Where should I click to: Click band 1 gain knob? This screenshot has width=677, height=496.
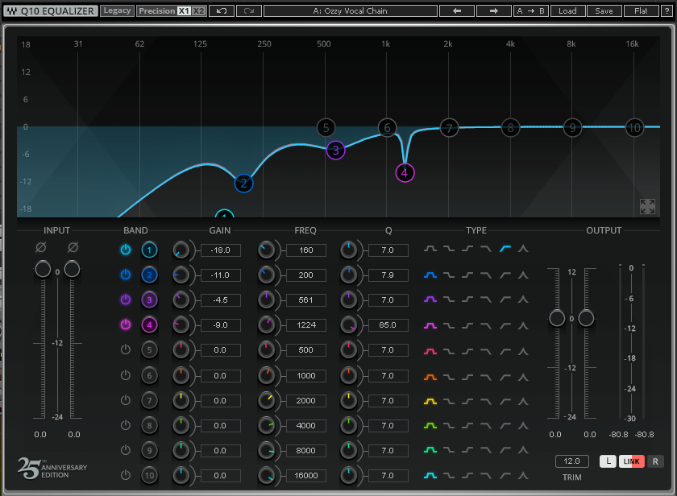point(181,250)
